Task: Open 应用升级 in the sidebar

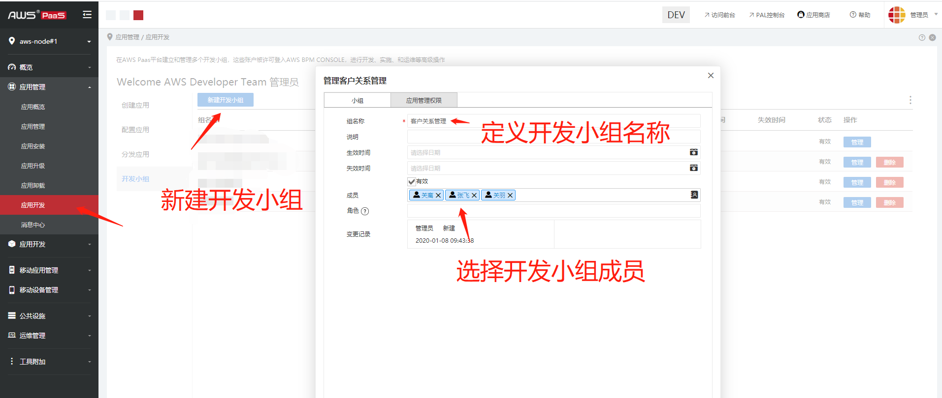Action: (33, 166)
